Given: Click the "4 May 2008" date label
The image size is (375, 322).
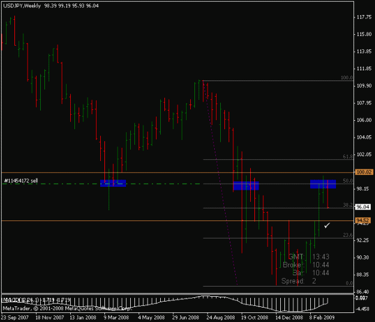Looking at the screenshot, I should pyautogui.click(x=151, y=318).
